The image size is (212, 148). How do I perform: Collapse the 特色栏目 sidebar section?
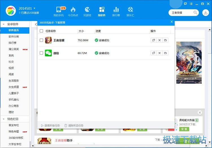click(x=3, y=119)
